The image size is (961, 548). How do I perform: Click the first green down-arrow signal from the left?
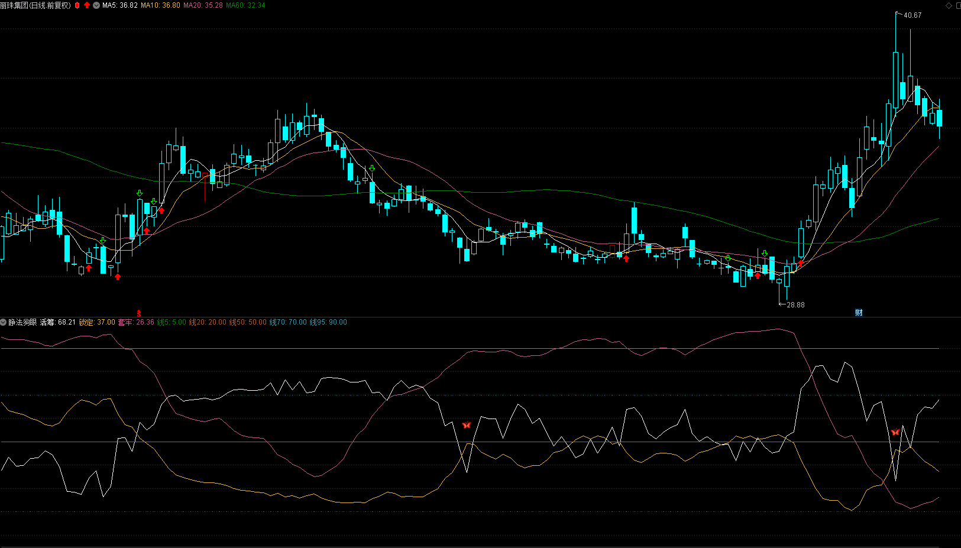click(103, 241)
